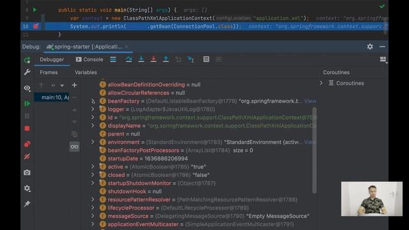Expand the beanFactory field
Image resolution: width=409 pixels, height=230 pixels.
pyautogui.click(x=93, y=101)
